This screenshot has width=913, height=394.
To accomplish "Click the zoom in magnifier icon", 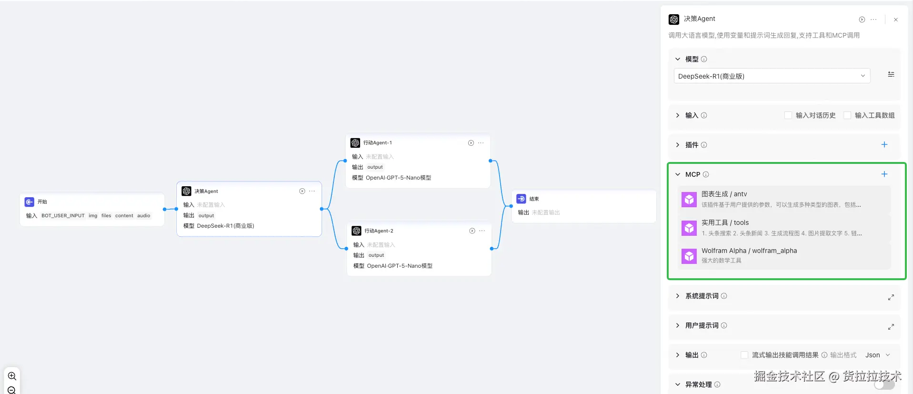I will 12,376.
